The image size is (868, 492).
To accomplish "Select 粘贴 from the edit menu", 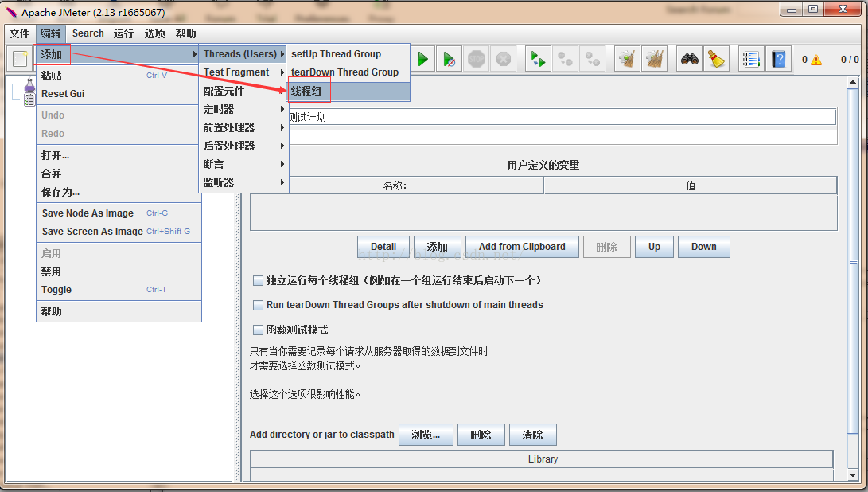I will click(119, 76).
